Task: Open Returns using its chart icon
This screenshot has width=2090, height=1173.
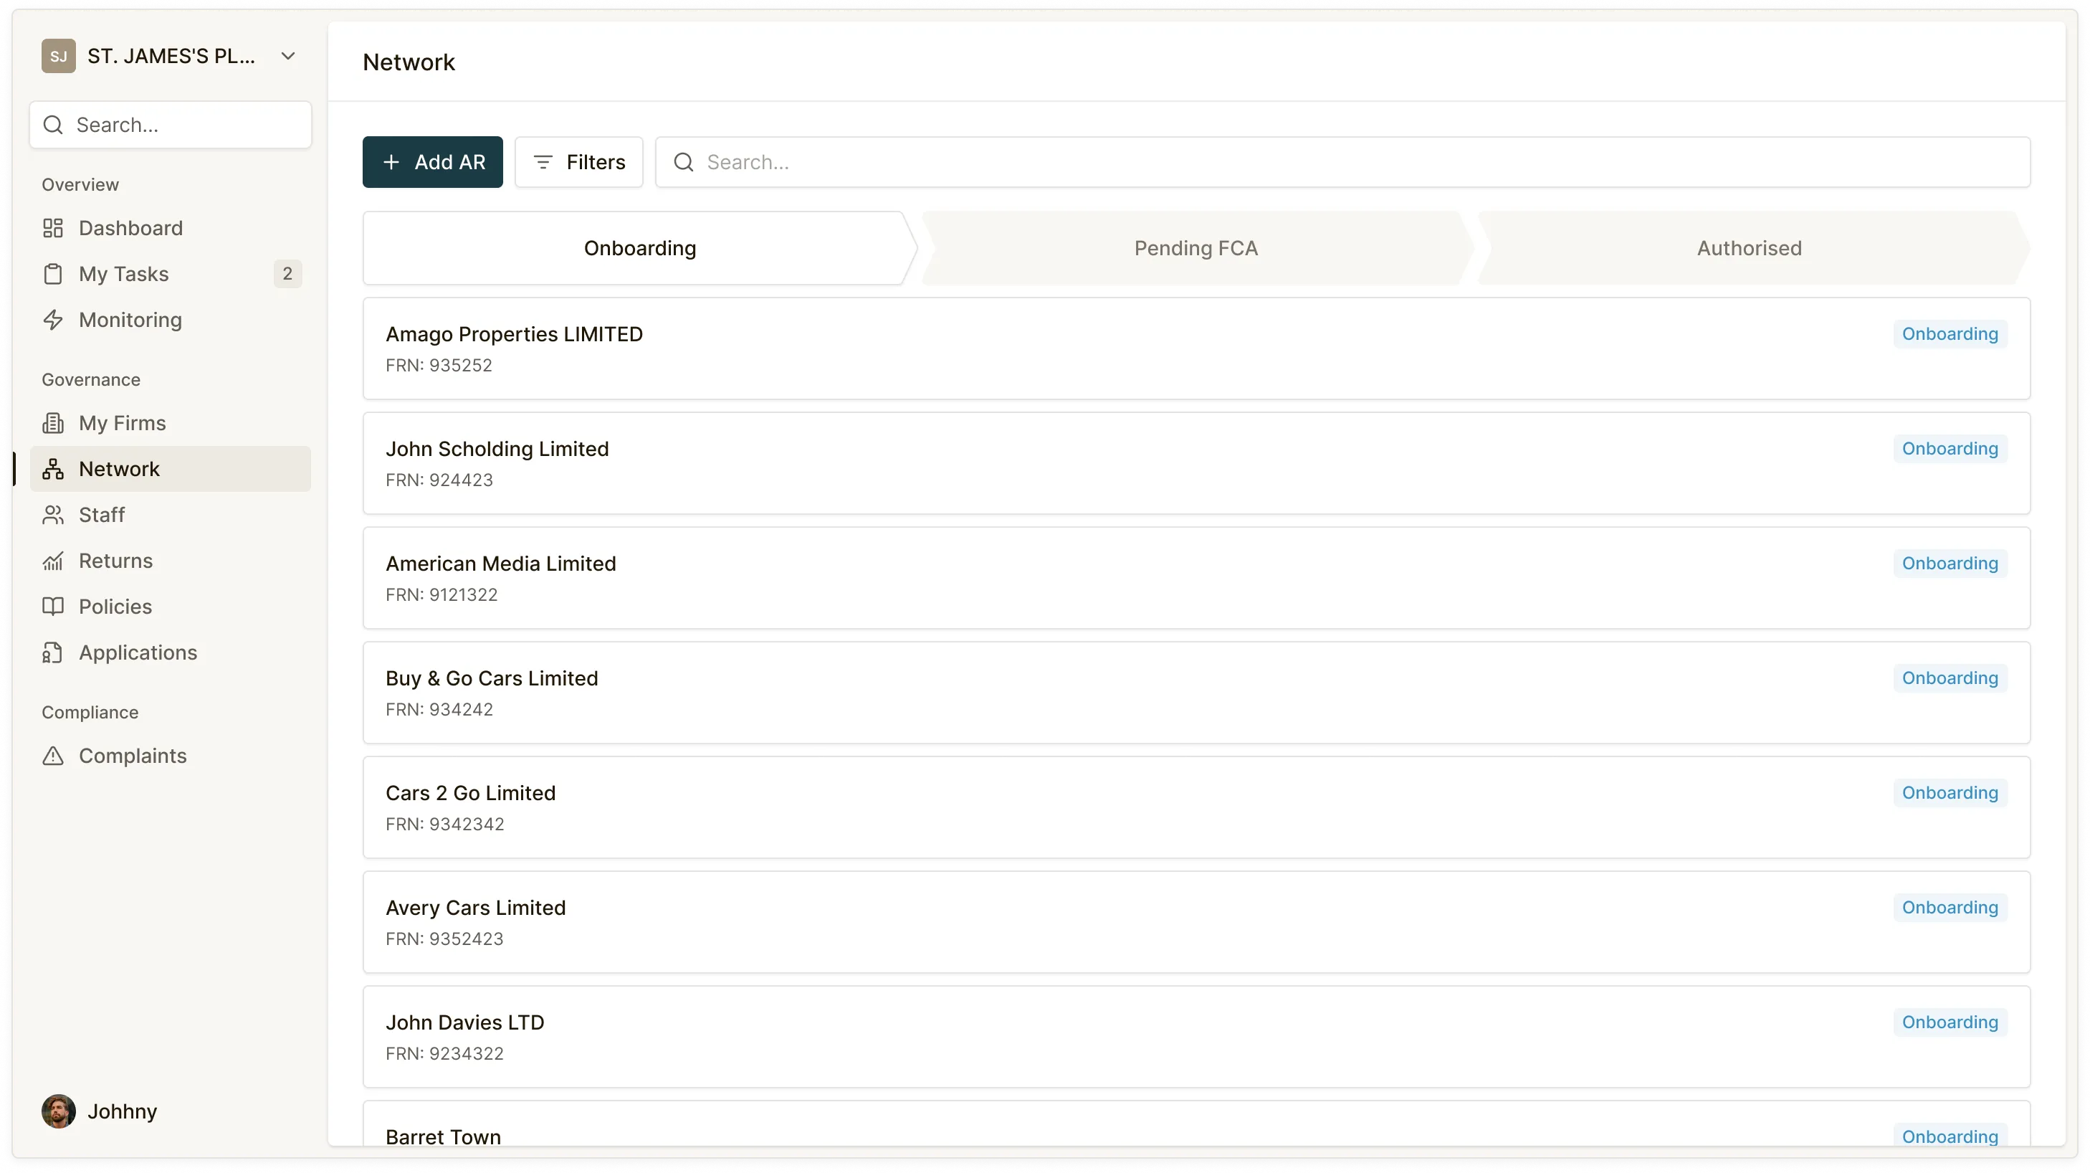Action: (54, 560)
